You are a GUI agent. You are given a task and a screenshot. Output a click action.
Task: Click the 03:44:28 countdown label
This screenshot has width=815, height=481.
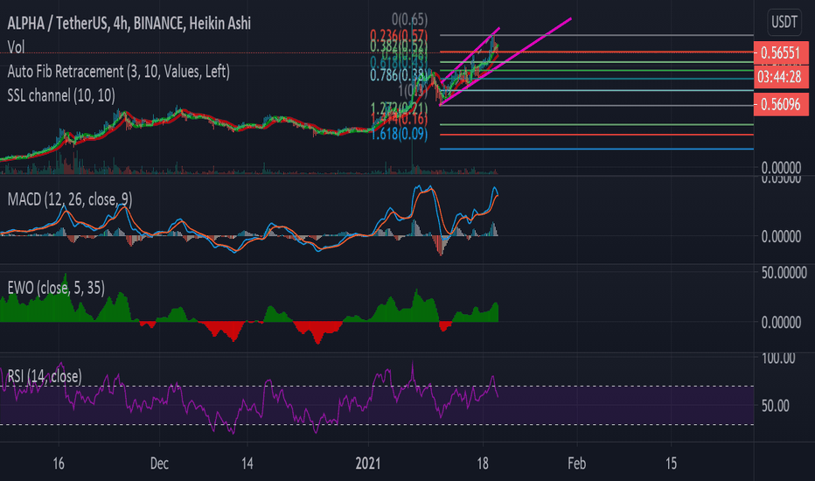point(781,77)
